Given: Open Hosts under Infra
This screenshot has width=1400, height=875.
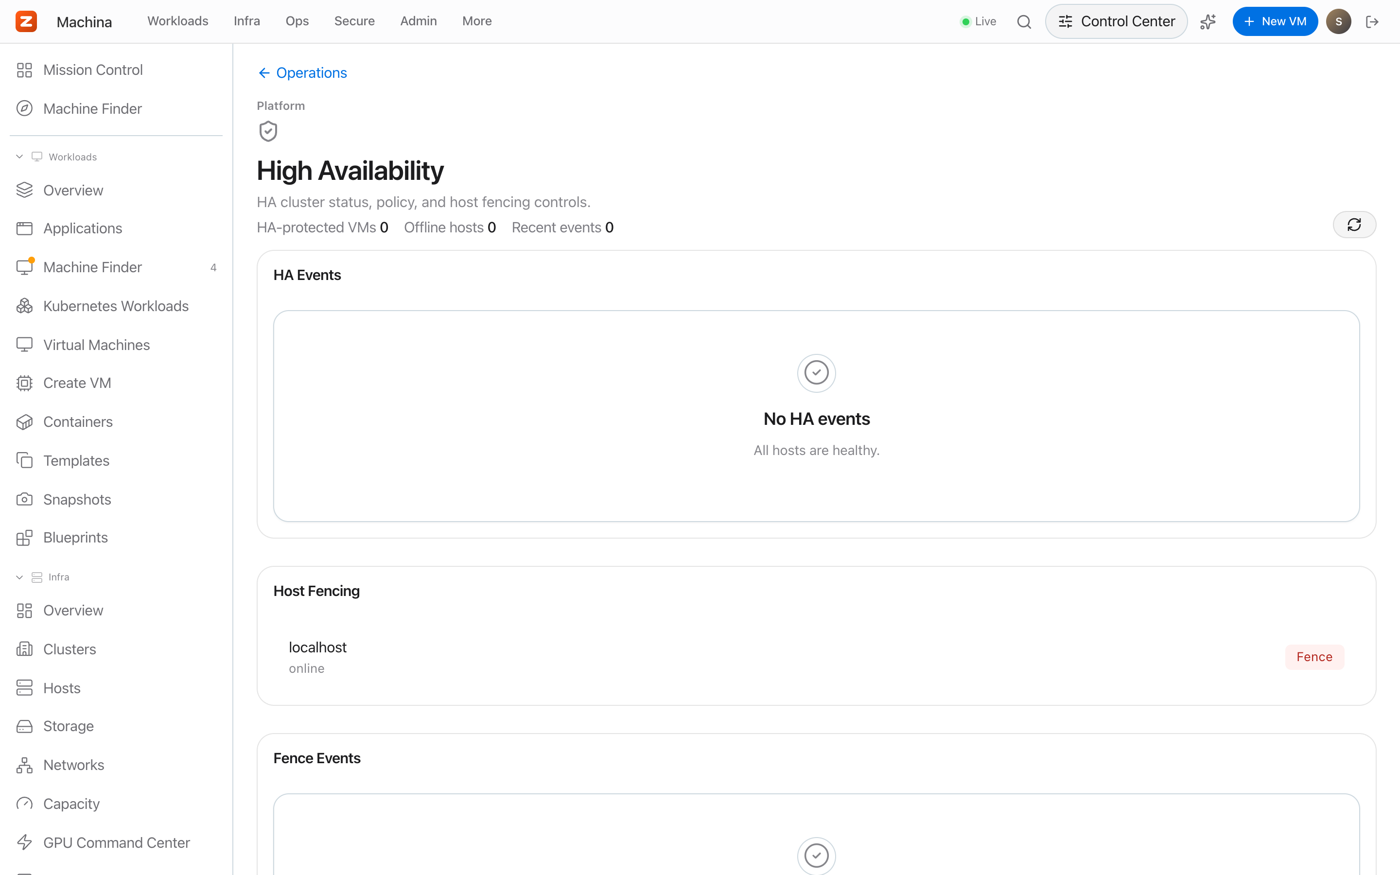Looking at the screenshot, I should [x=116, y=687].
